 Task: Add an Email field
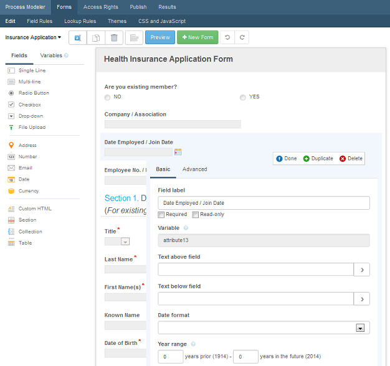click(20, 167)
